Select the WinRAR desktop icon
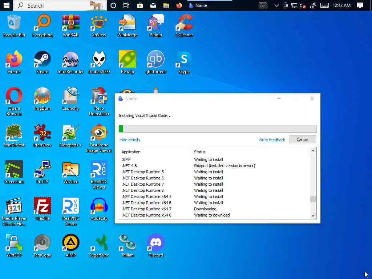Image resolution: width=372 pixels, height=279 pixels. (70, 26)
